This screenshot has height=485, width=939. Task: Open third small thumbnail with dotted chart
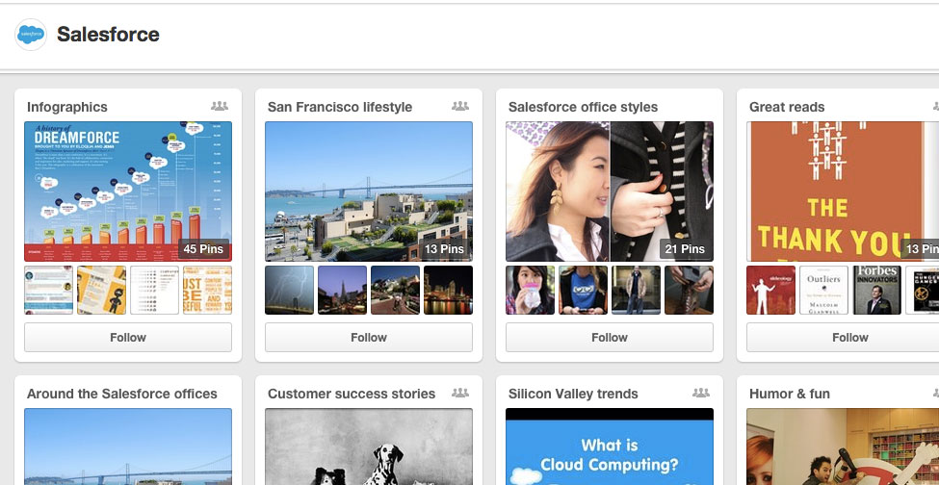point(154,290)
